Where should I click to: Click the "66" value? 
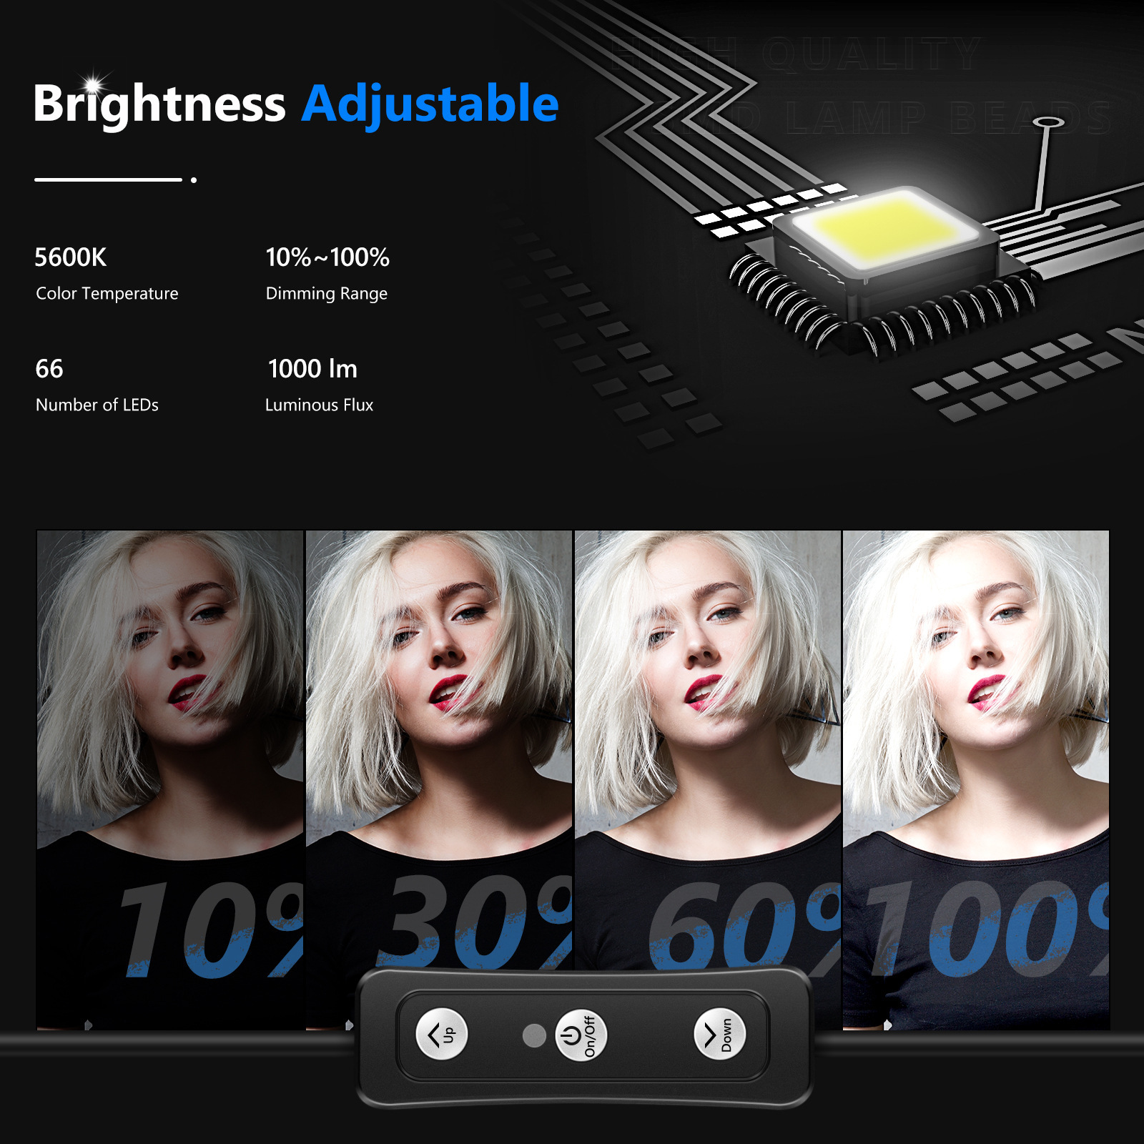49,369
